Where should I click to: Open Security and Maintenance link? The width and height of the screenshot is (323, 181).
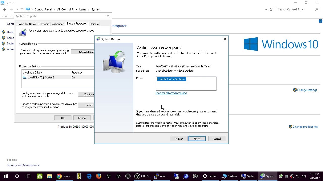(x=23, y=165)
